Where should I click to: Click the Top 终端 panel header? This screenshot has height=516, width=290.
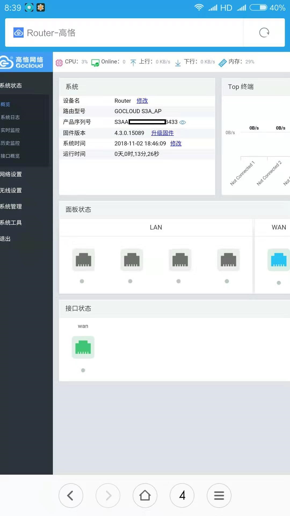[256, 87]
